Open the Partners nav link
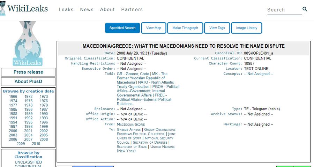 [x=132, y=9]
